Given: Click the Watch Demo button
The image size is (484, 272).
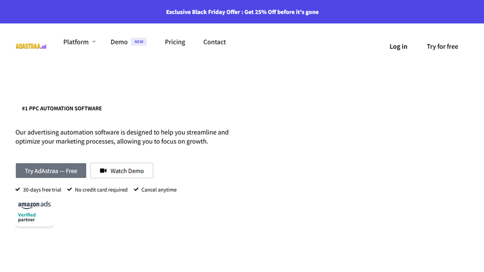Looking at the screenshot, I should tap(121, 171).
